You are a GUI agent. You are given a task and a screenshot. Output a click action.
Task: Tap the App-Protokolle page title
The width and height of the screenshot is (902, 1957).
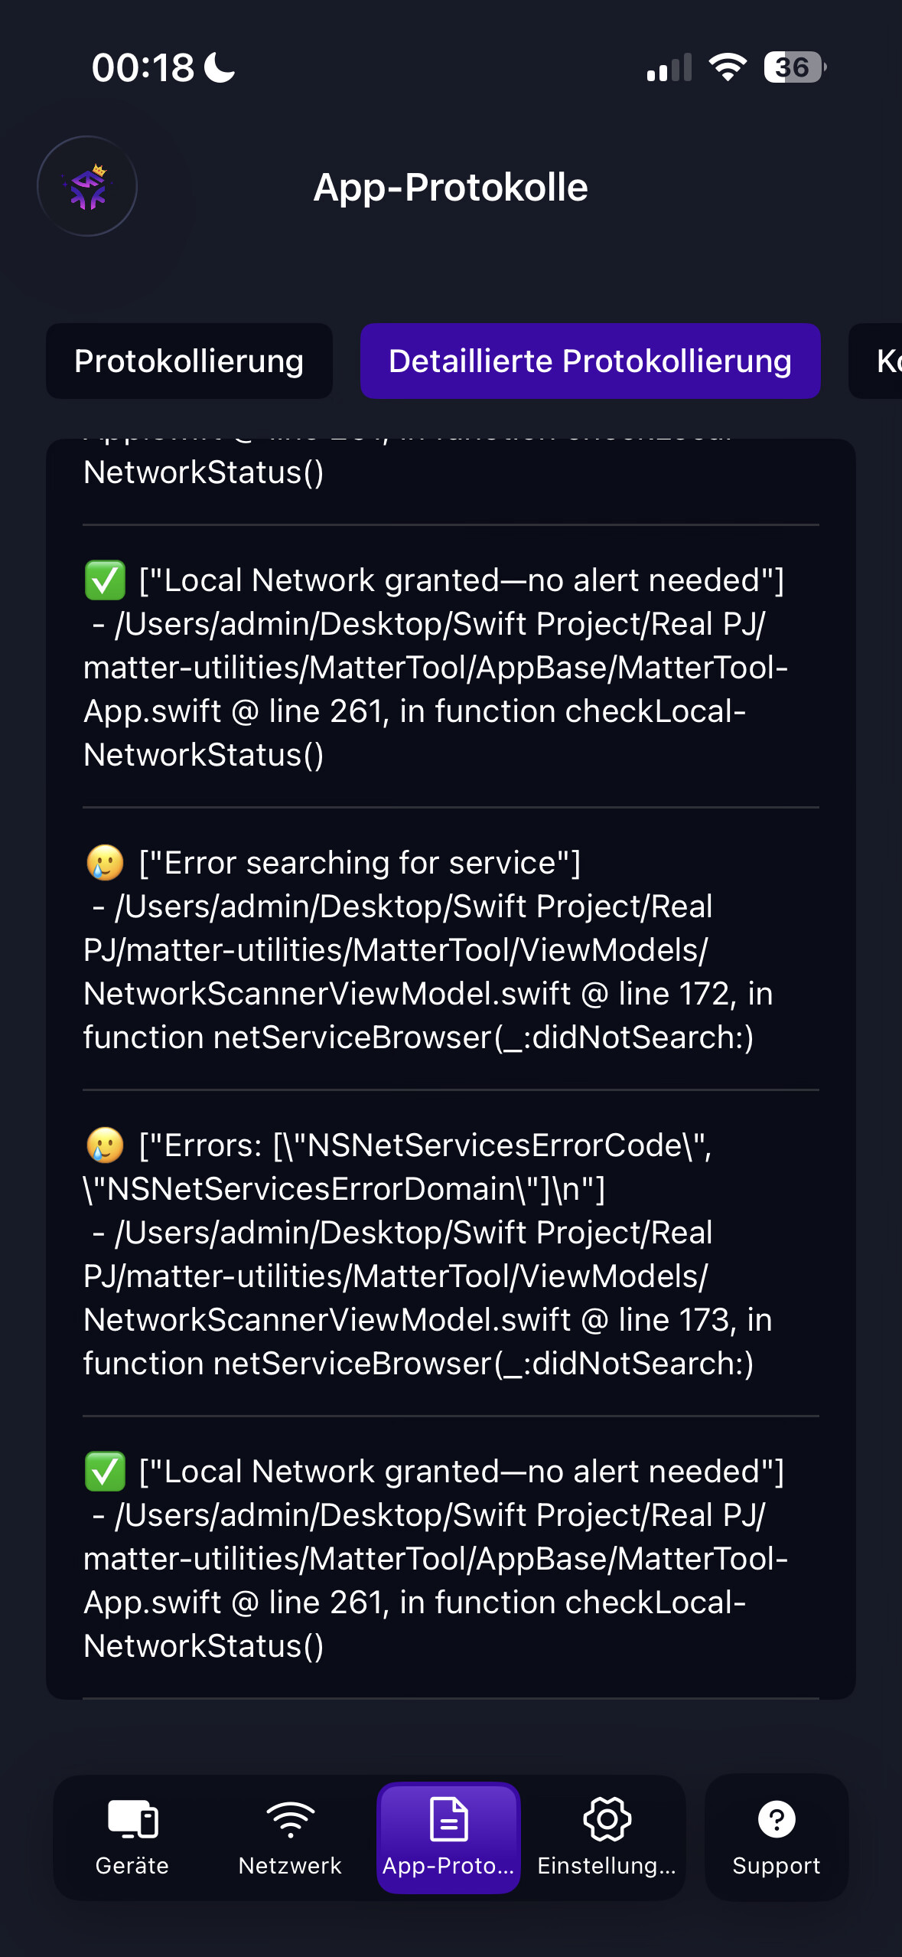click(451, 188)
